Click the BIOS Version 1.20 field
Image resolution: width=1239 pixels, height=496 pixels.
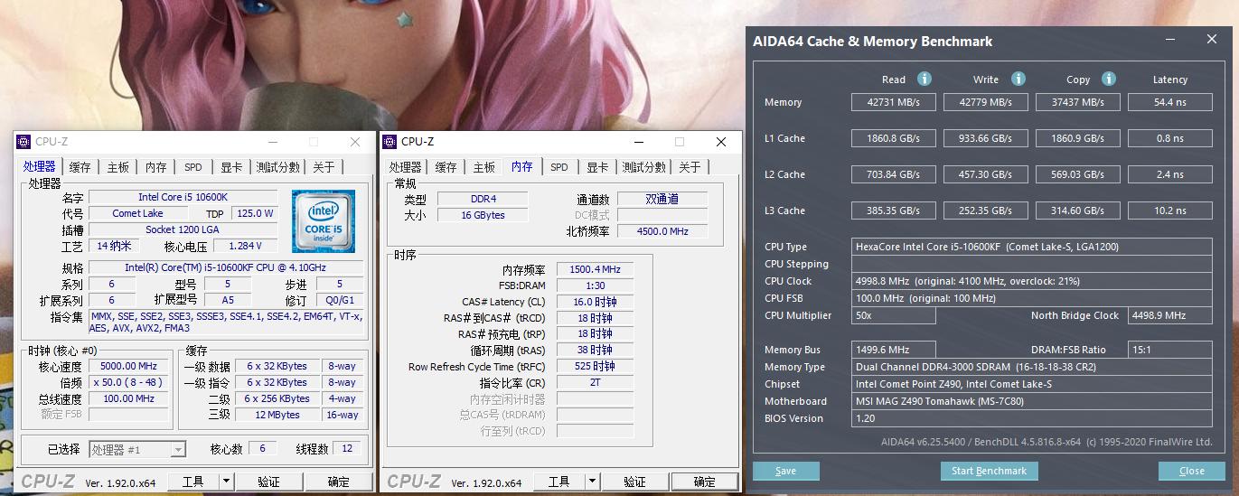pyautogui.click(x=1032, y=418)
